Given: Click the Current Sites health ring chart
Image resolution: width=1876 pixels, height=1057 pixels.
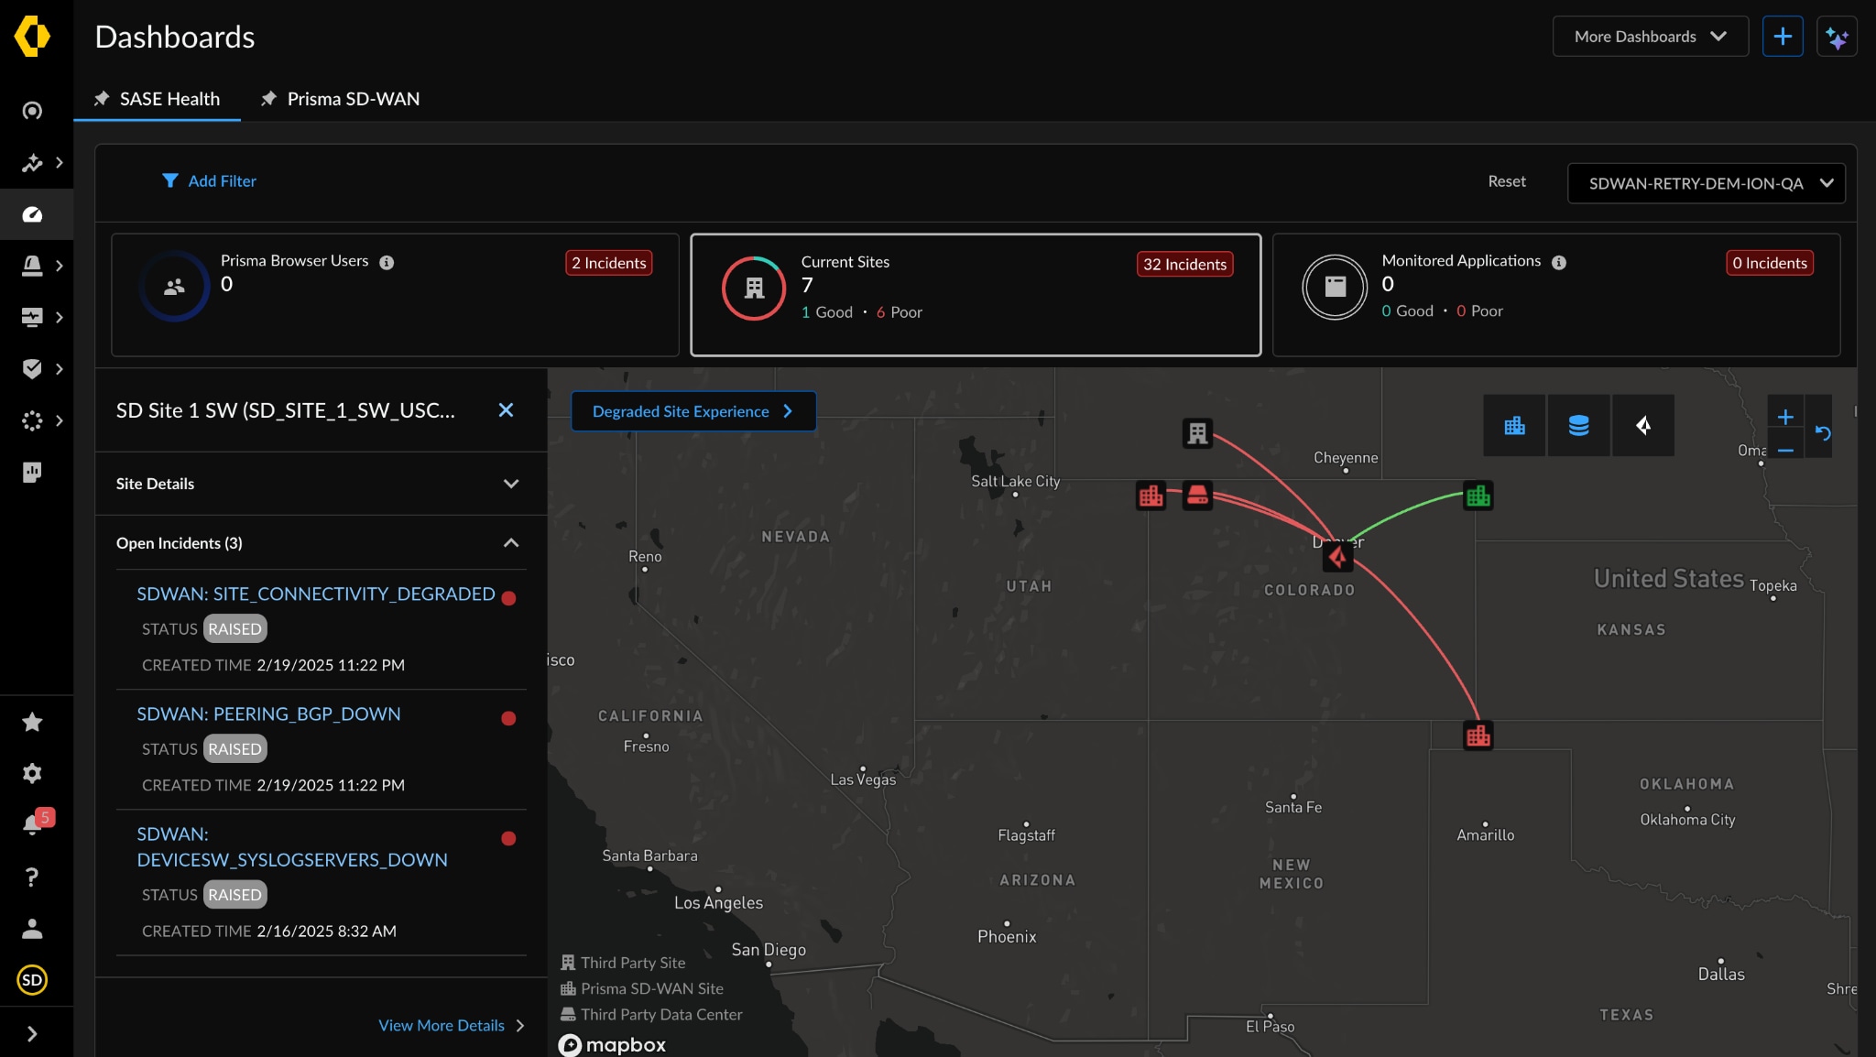Looking at the screenshot, I should [753, 288].
